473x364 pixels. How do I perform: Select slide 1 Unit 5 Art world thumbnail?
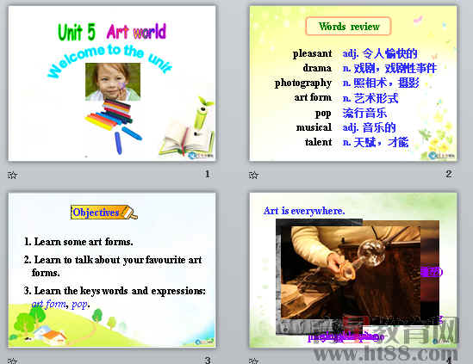point(112,83)
